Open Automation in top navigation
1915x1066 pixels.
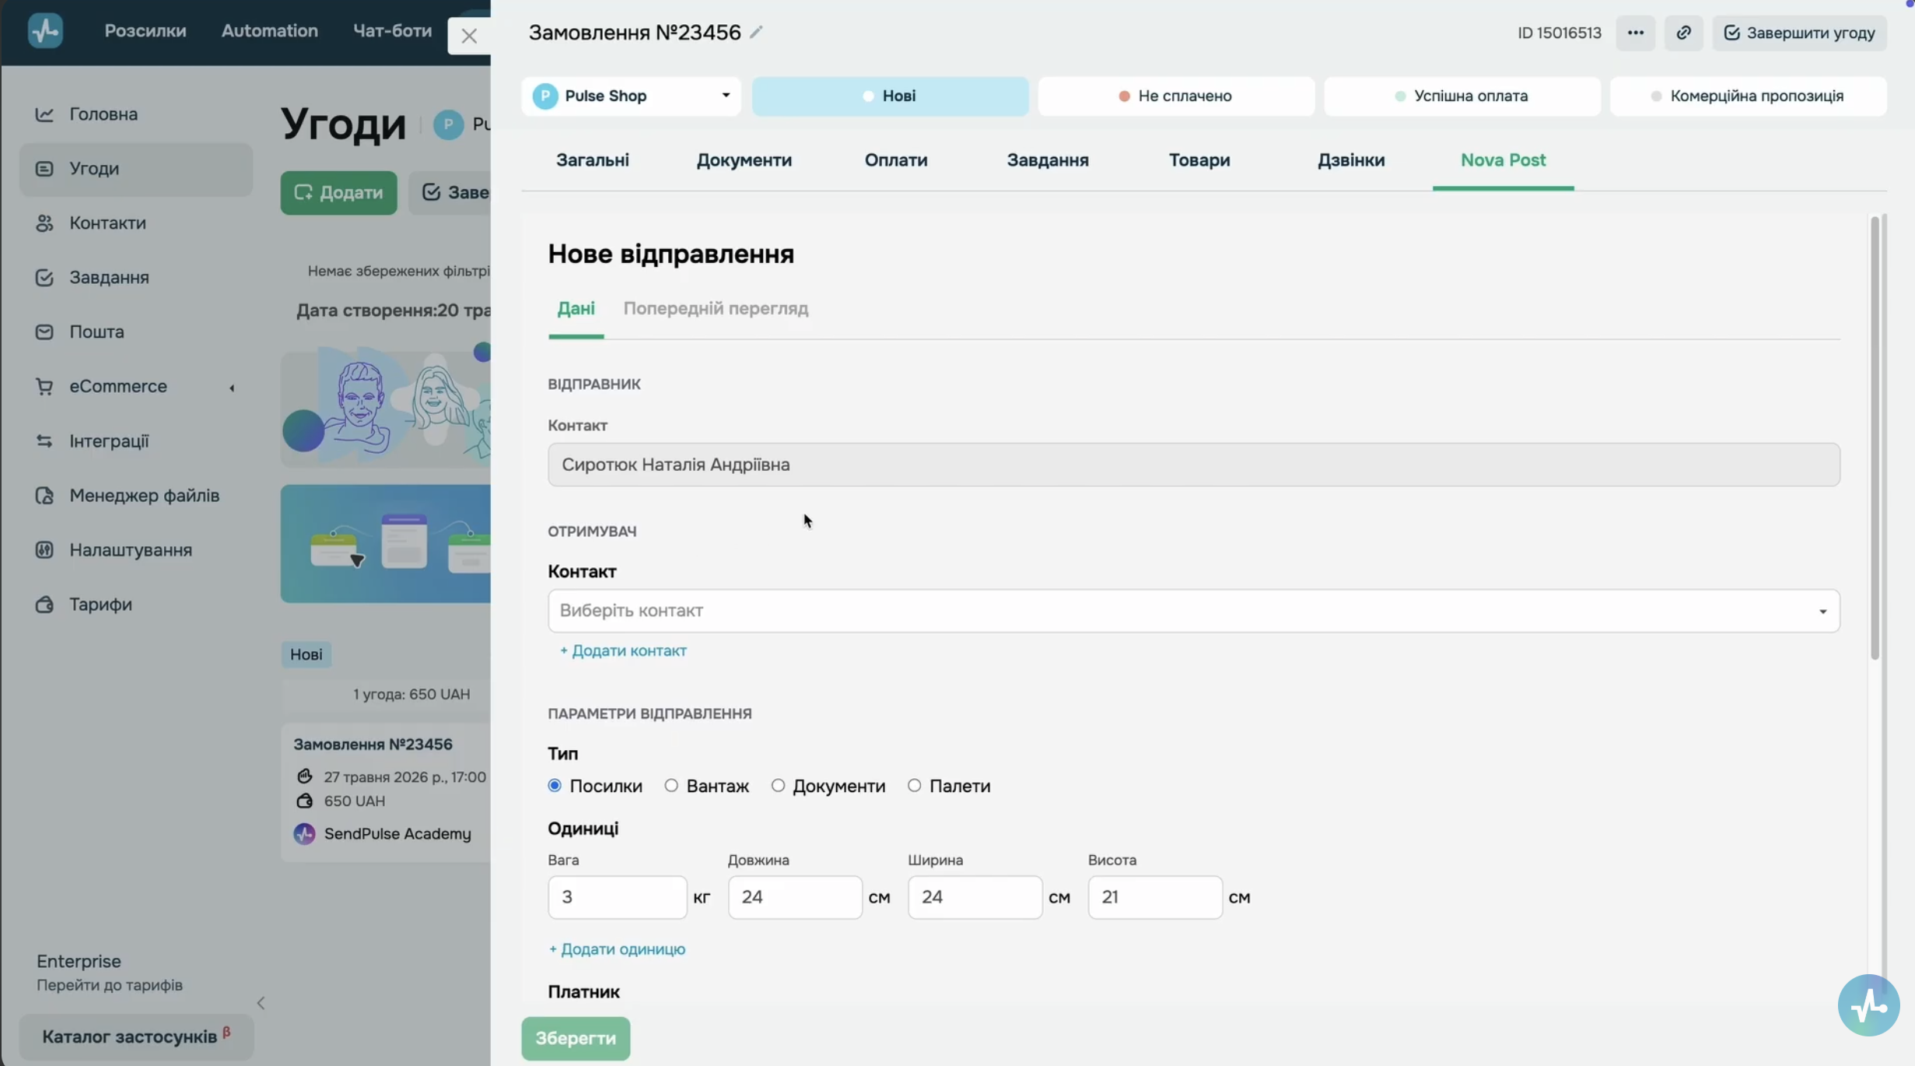click(269, 31)
